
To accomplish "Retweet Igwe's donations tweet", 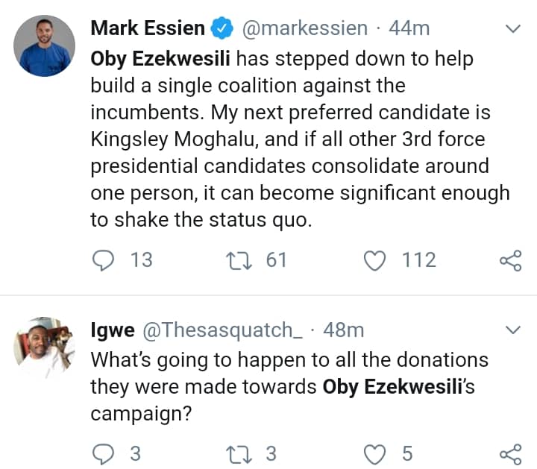I will [238, 453].
